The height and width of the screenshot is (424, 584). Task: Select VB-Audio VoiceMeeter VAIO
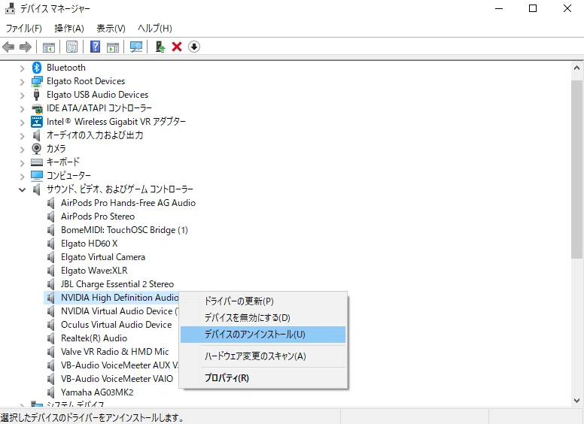(117, 379)
